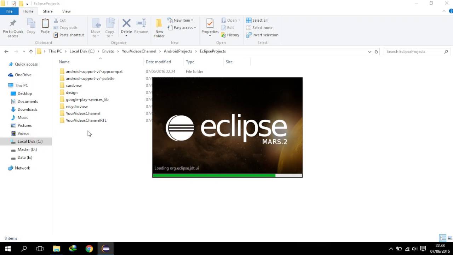The image size is (453, 255).
Task: Switch to the Share ribbon tab
Action: [48, 11]
